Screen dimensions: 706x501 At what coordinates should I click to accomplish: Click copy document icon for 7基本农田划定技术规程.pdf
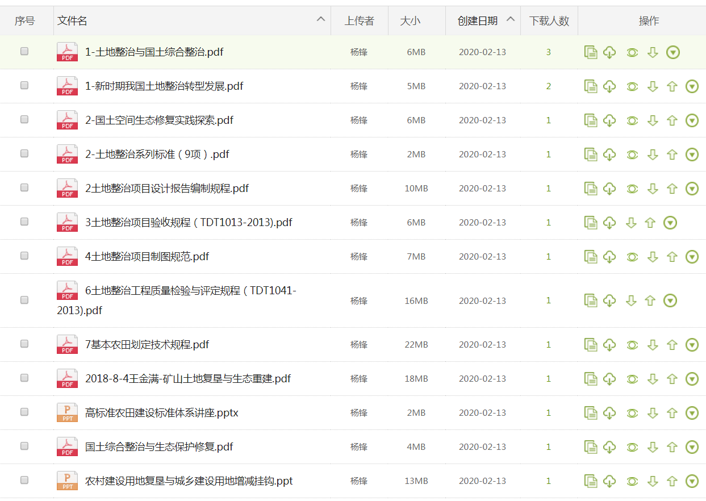pos(591,345)
